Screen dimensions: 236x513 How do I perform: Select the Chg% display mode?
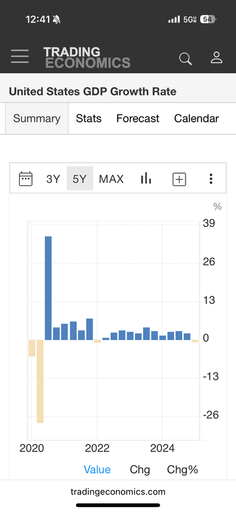click(x=182, y=470)
